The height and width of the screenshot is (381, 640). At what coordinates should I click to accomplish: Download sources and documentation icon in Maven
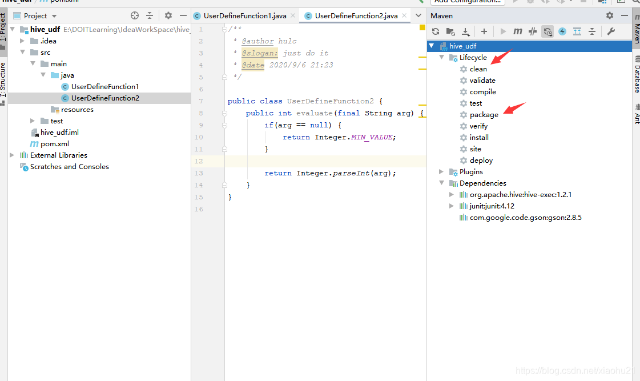pos(466,31)
